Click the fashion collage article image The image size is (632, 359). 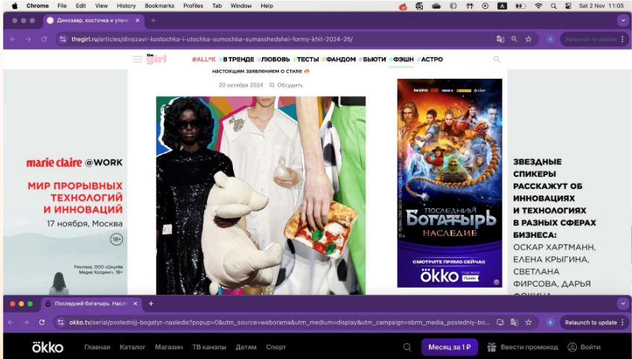261,195
